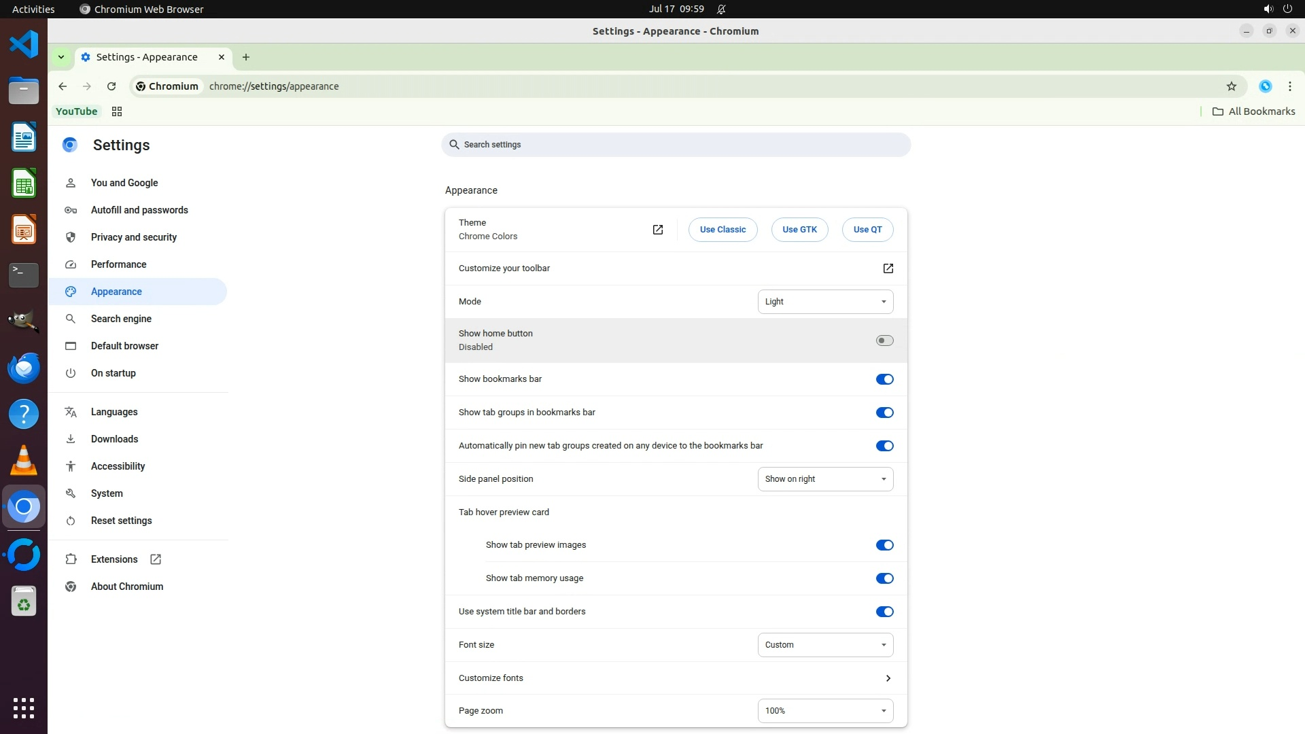Click the Search settings field
This screenshot has height=734, width=1305.
click(x=676, y=145)
